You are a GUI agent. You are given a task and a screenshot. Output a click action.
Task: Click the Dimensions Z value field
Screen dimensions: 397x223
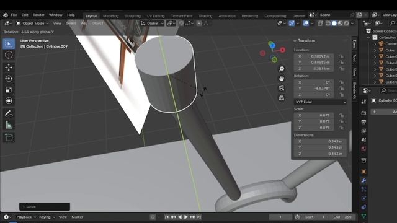(320, 154)
